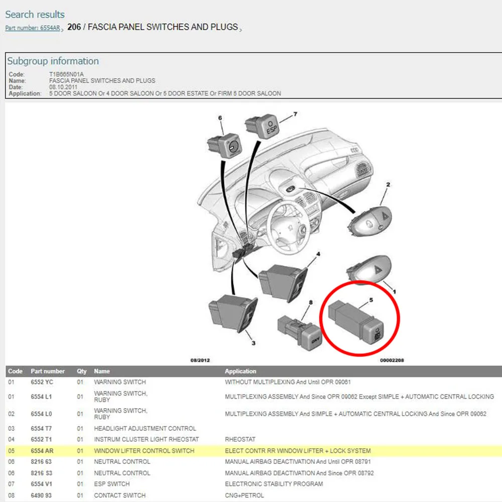Click the Application column header

click(x=240, y=371)
